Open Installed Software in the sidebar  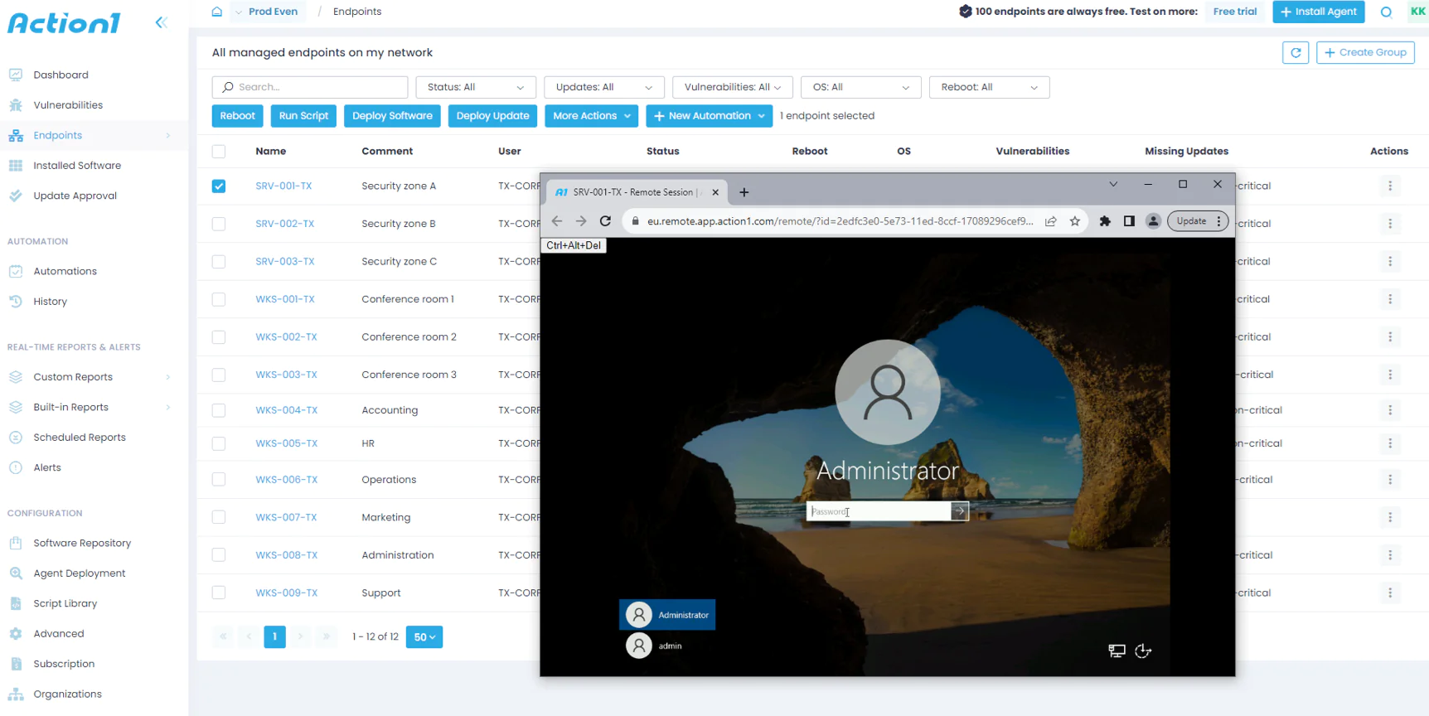point(77,166)
